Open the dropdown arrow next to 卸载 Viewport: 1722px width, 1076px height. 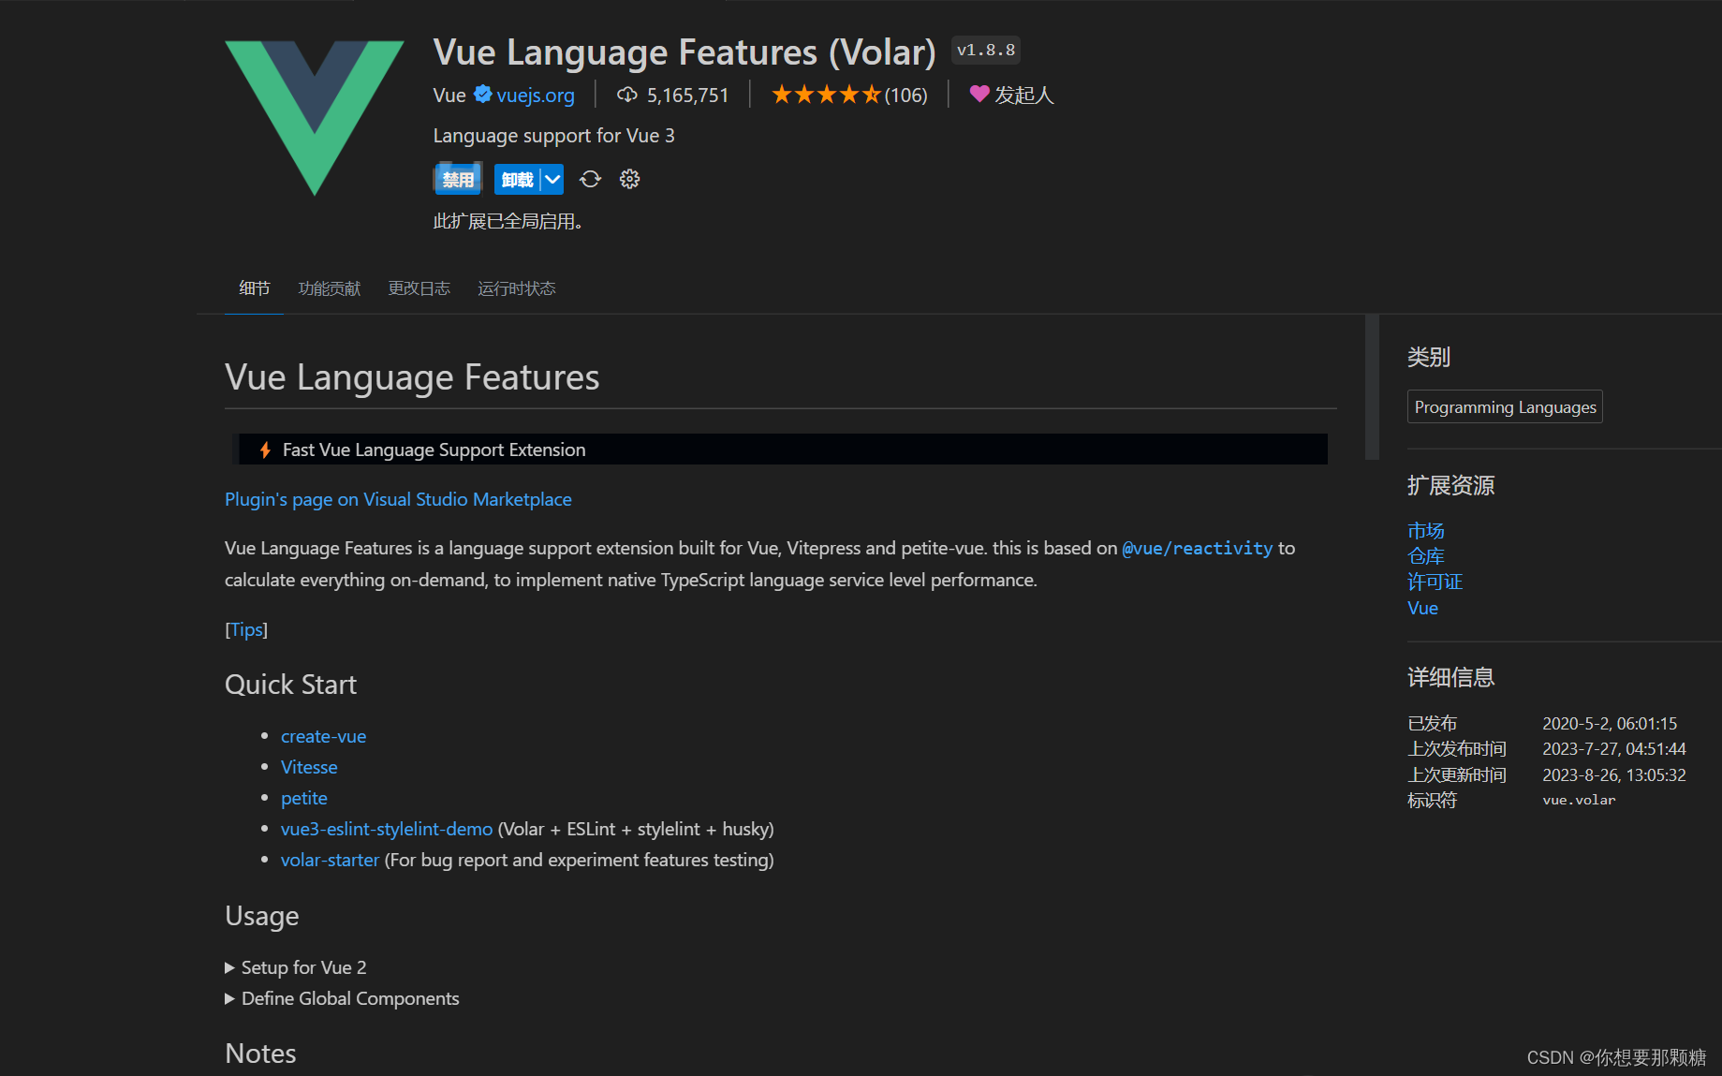point(552,179)
